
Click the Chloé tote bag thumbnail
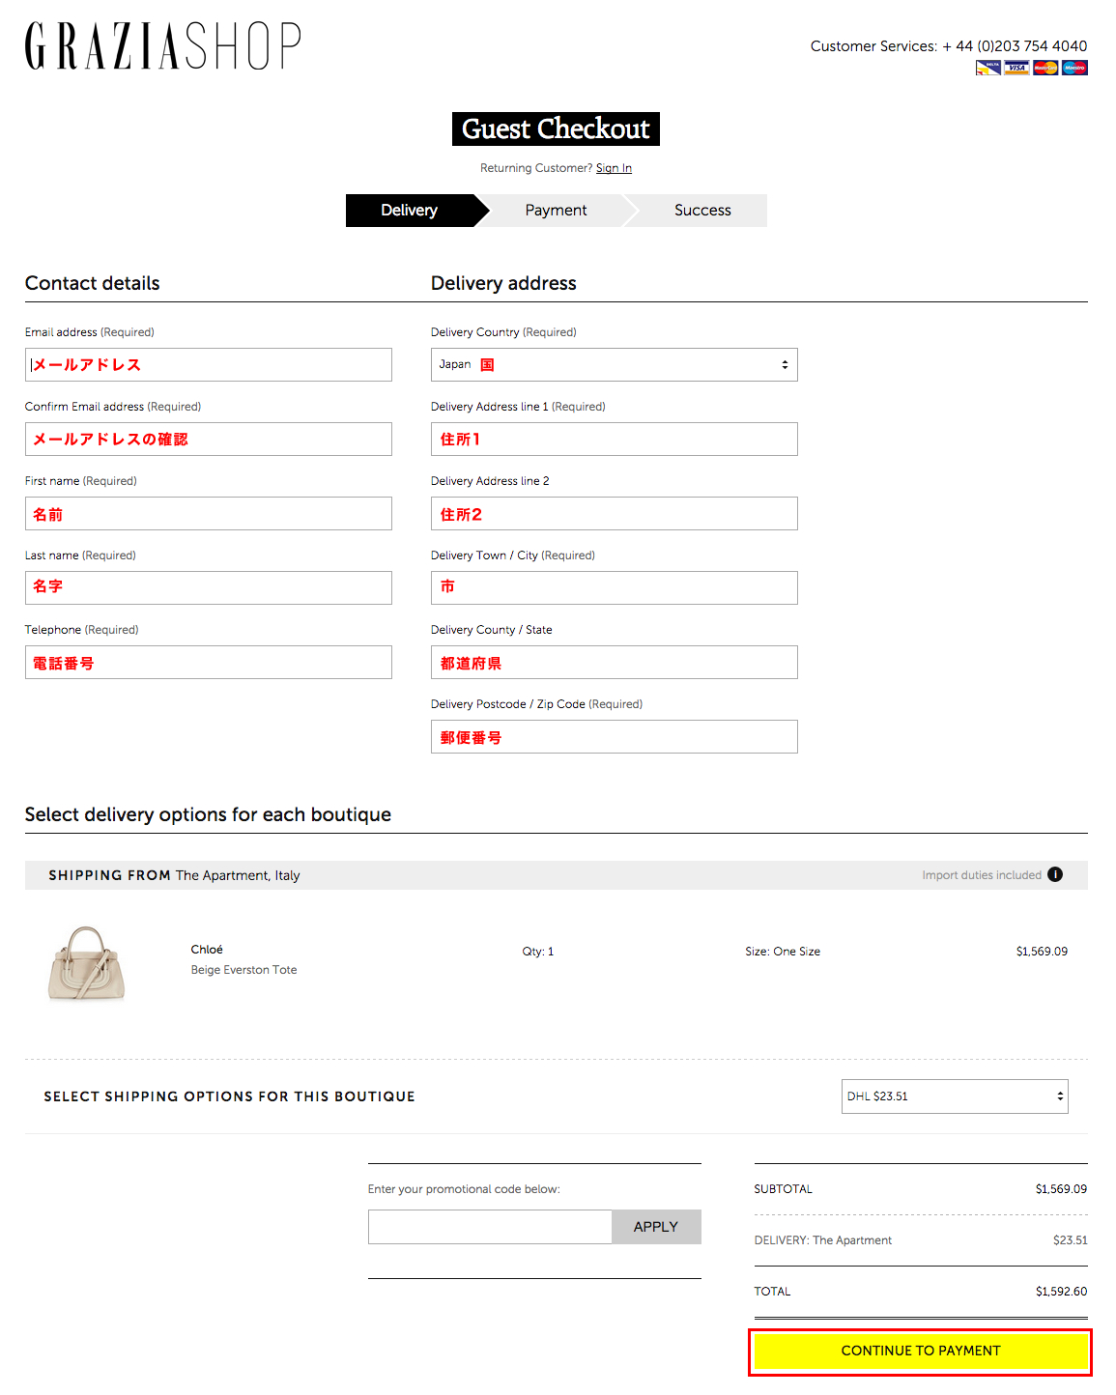[87, 963]
